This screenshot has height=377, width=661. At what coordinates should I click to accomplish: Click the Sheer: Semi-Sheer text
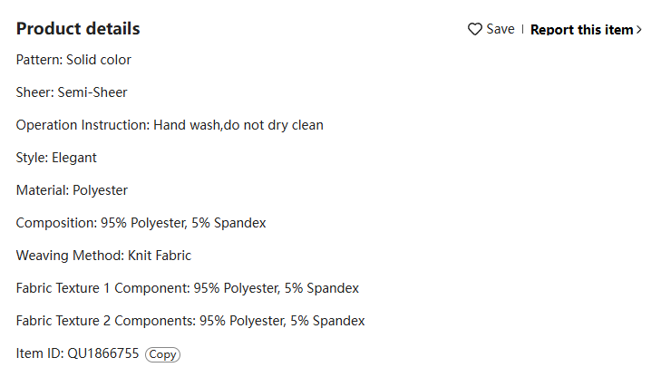(x=72, y=92)
